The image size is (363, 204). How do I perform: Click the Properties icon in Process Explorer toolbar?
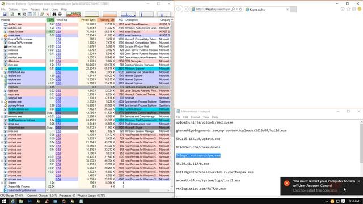tap(41, 14)
